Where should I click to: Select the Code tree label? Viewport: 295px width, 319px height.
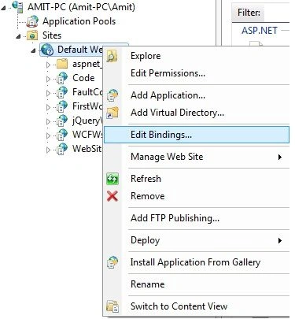(x=83, y=78)
